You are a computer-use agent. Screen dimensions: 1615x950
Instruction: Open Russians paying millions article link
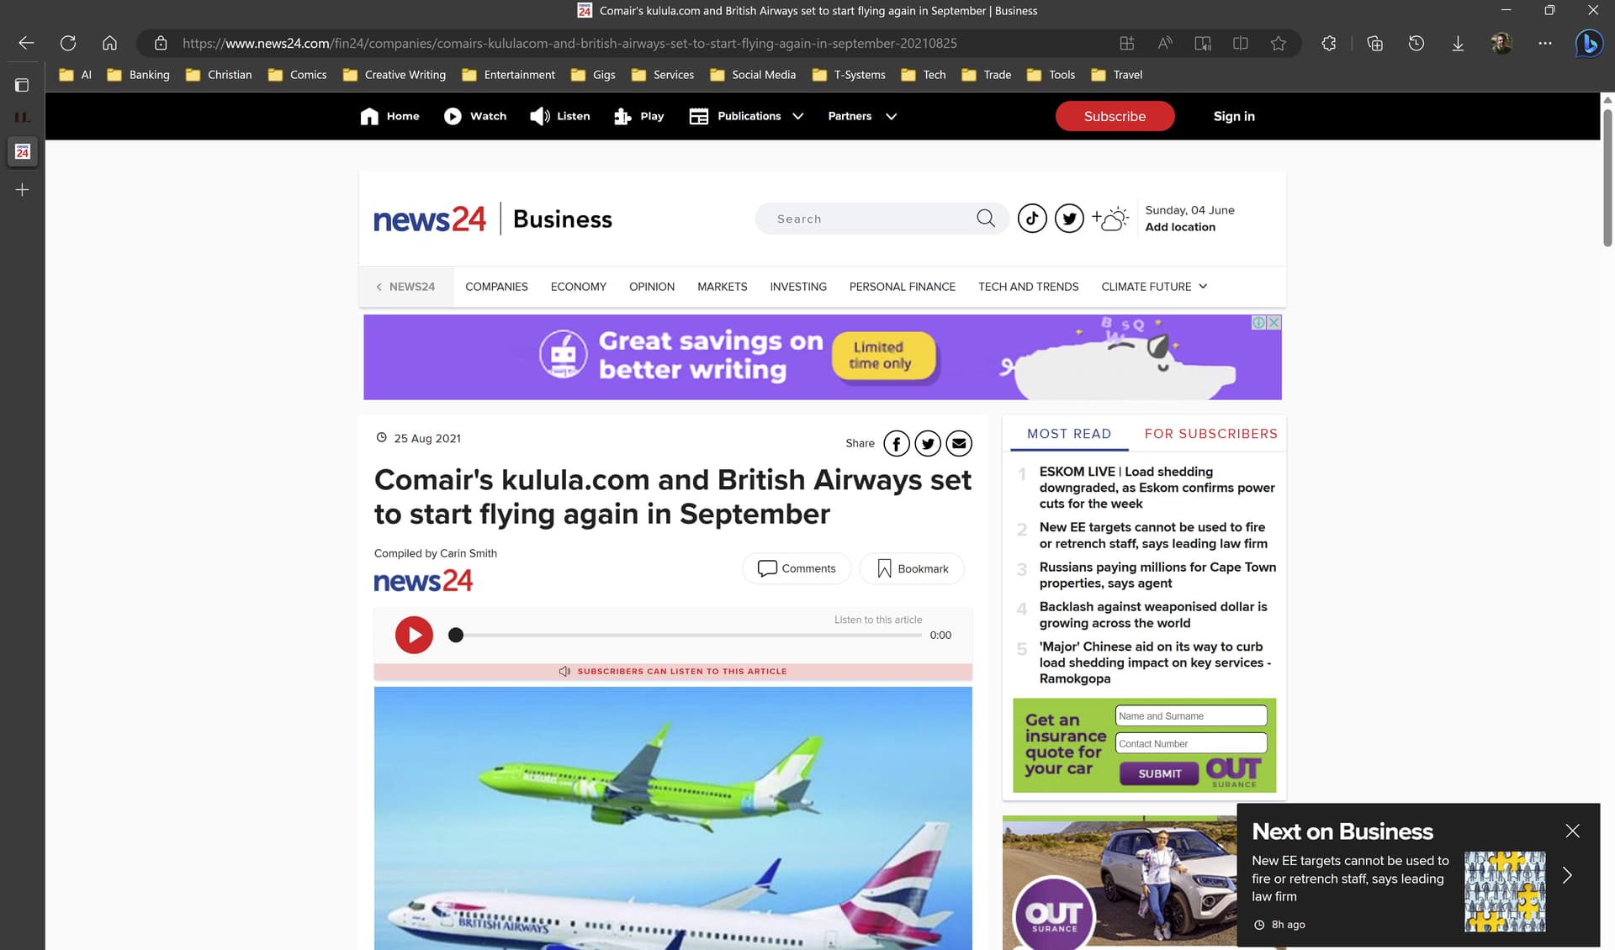1157,575
